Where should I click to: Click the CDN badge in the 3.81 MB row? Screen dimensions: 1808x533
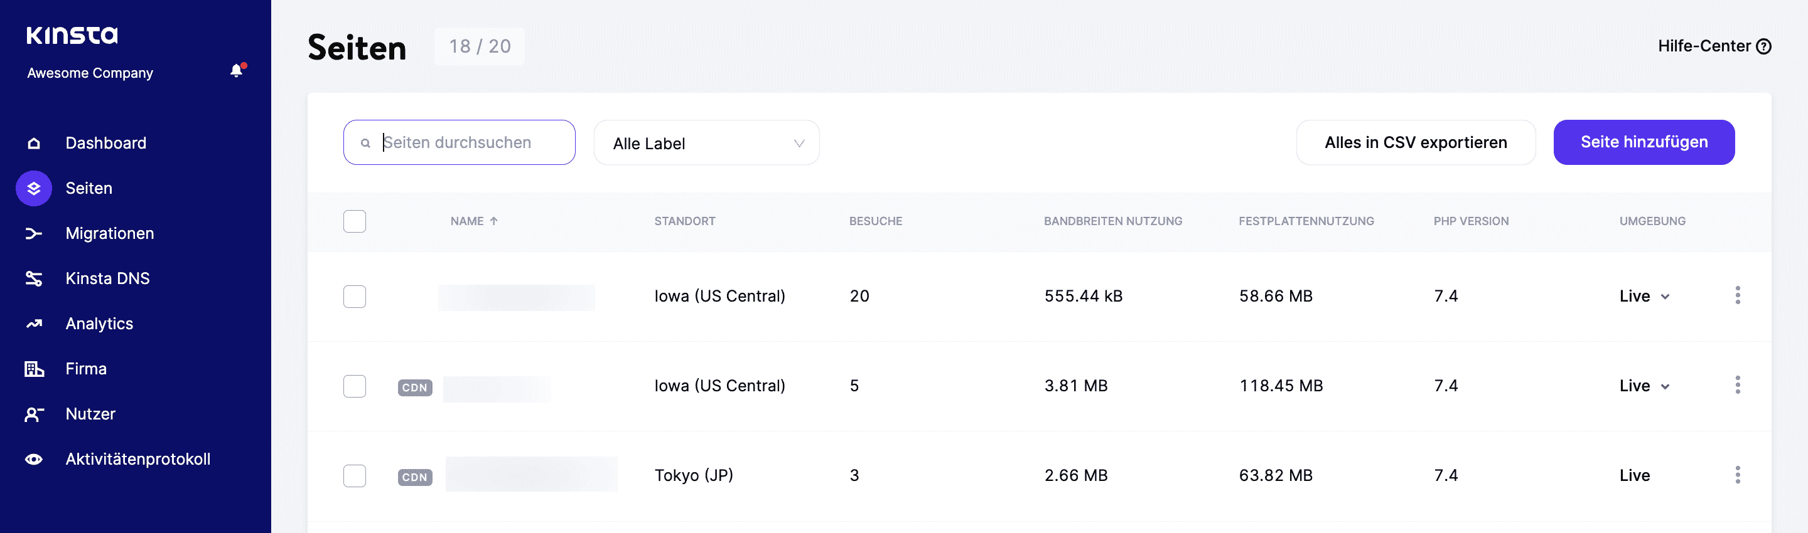coord(415,388)
